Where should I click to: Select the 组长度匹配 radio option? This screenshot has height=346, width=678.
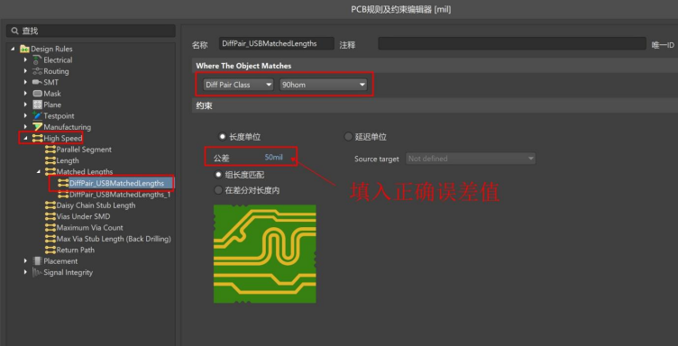[218, 175]
